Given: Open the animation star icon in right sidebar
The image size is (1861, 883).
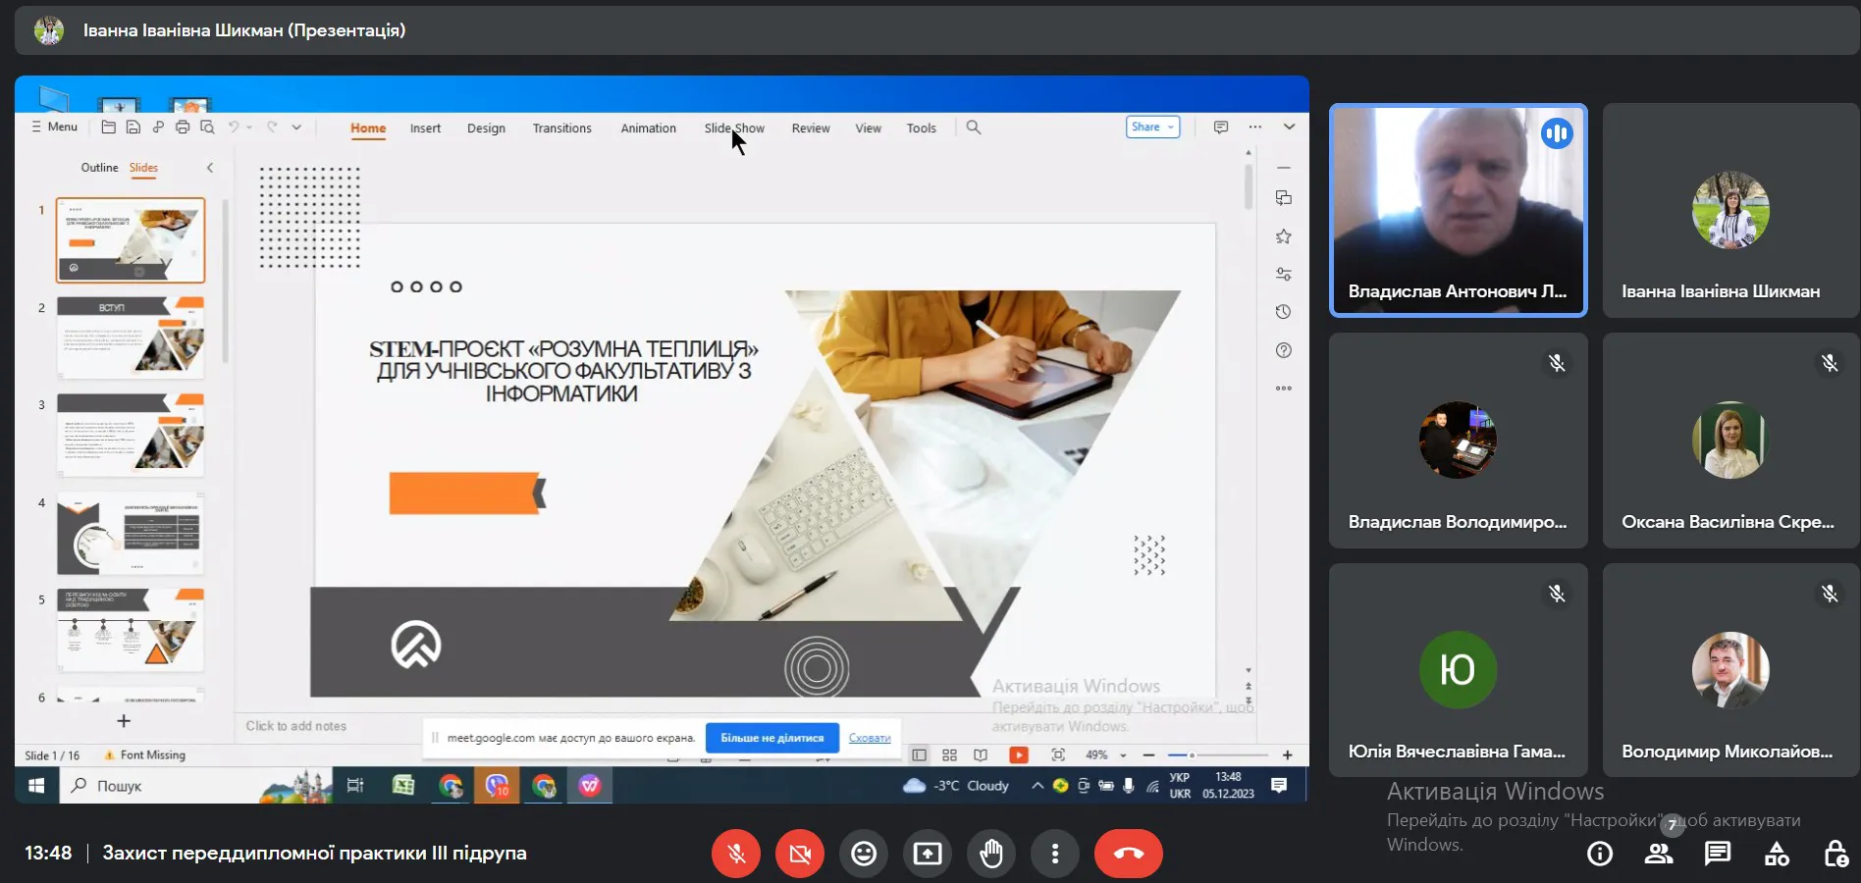Looking at the screenshot, I should [1283, 236].
